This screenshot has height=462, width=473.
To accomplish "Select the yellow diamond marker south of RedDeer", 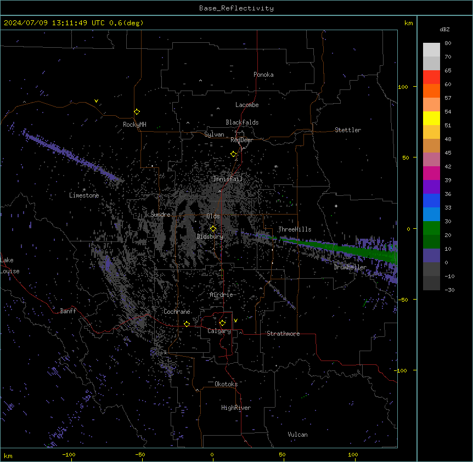I will point(234,154).
